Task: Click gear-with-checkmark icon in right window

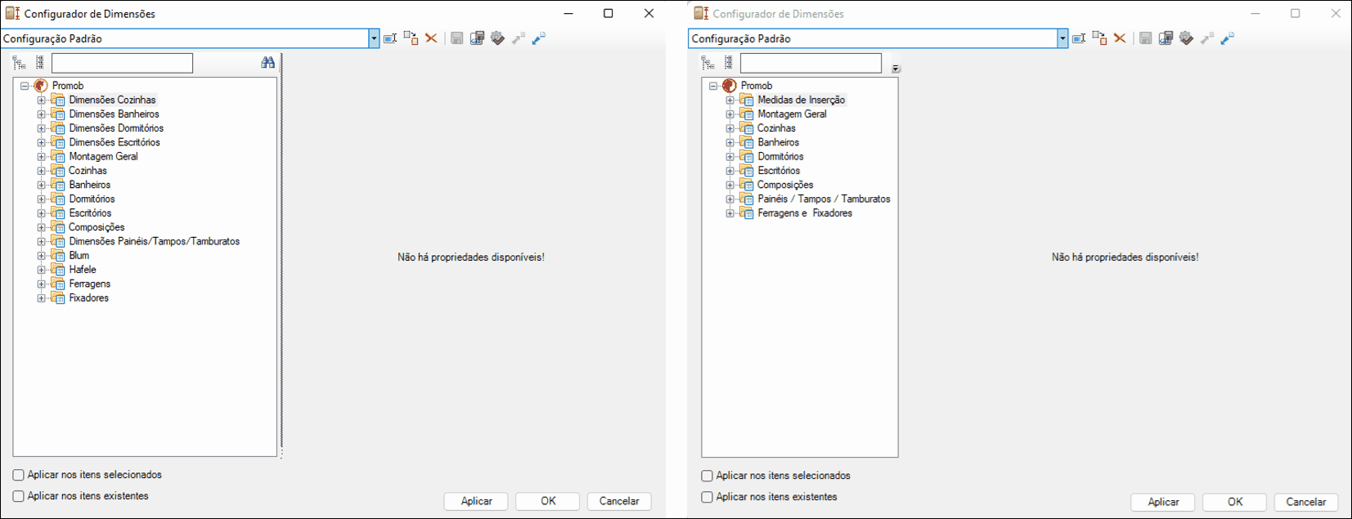Action: pos(1186,38)
